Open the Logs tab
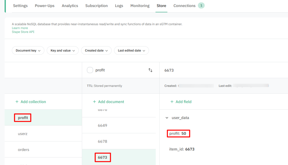 119,6
